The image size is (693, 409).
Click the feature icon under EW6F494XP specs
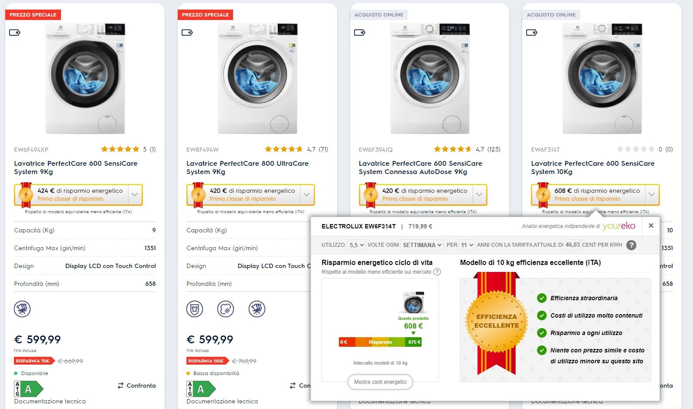[22, 309]
